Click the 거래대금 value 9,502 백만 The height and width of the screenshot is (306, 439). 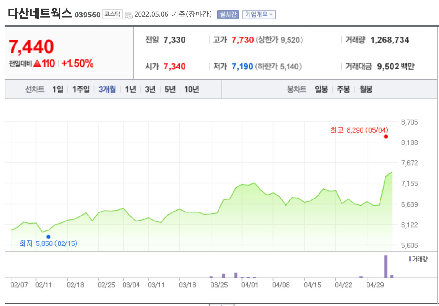click(x=396, y=67)
